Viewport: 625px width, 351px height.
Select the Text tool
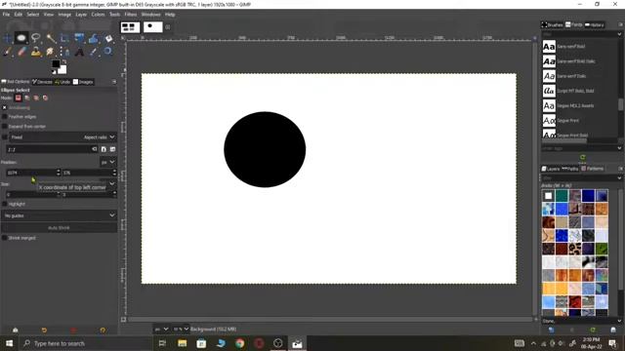79,52
